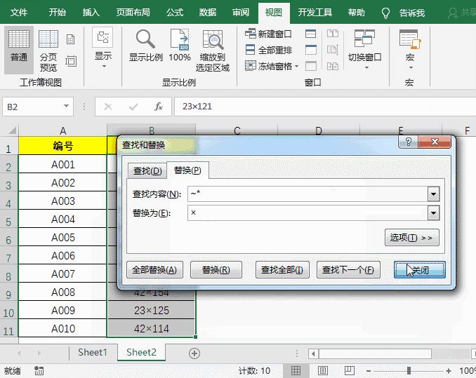Click Find Next (查找下一个) button
The height and width of the screenshot is (378, 476).
pos(348,270)
